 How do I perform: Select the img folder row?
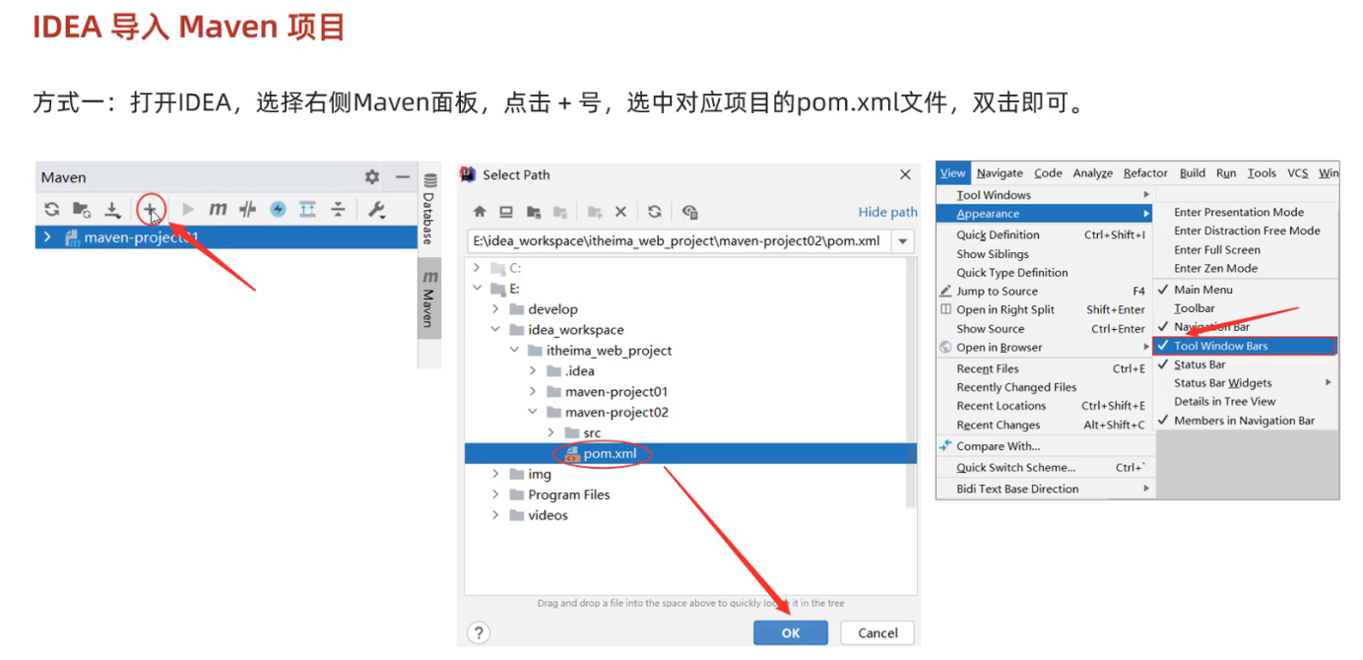684,474
